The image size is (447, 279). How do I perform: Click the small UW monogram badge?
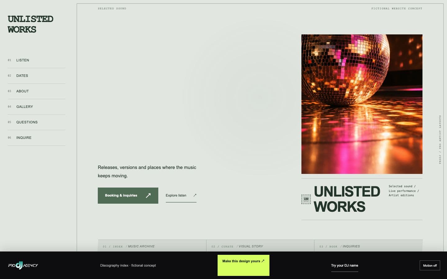pos(306,199)
